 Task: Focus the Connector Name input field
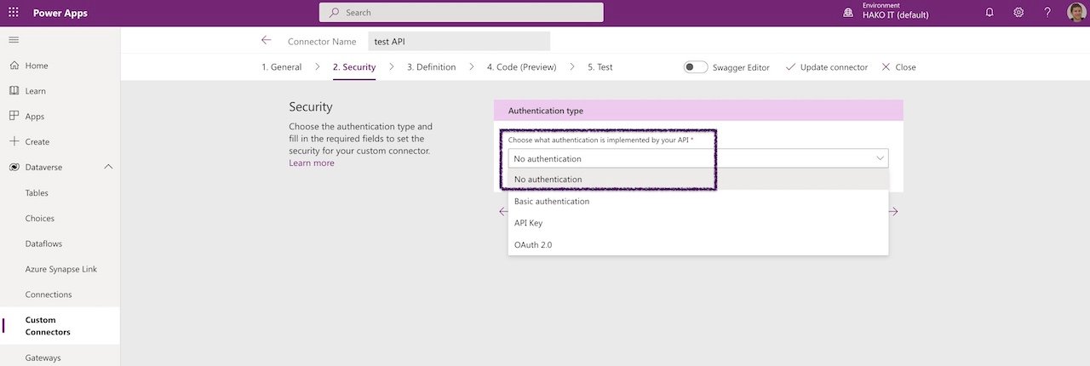pos(459,41)
